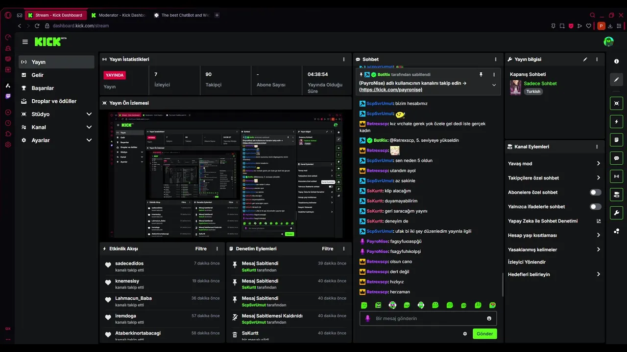
Task: Click İzleyici Yönlendir option
Action: click(527, 262)
